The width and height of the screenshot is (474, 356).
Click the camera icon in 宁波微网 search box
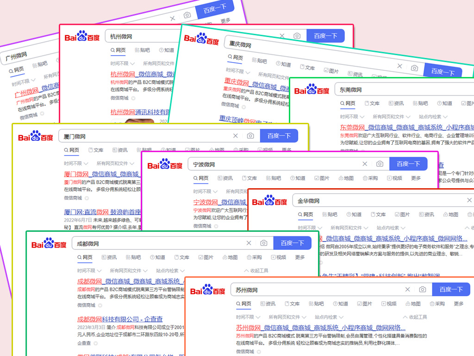coord(380,164)
